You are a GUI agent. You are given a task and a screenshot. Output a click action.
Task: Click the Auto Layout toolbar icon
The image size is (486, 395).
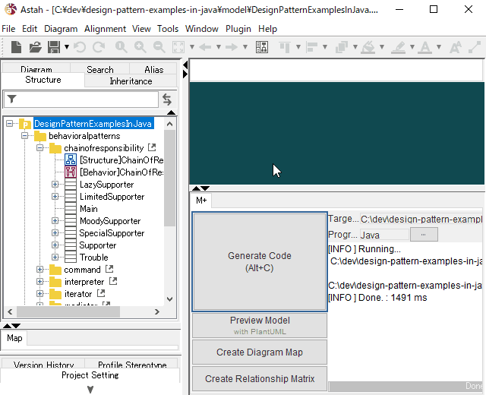(262, 47)
